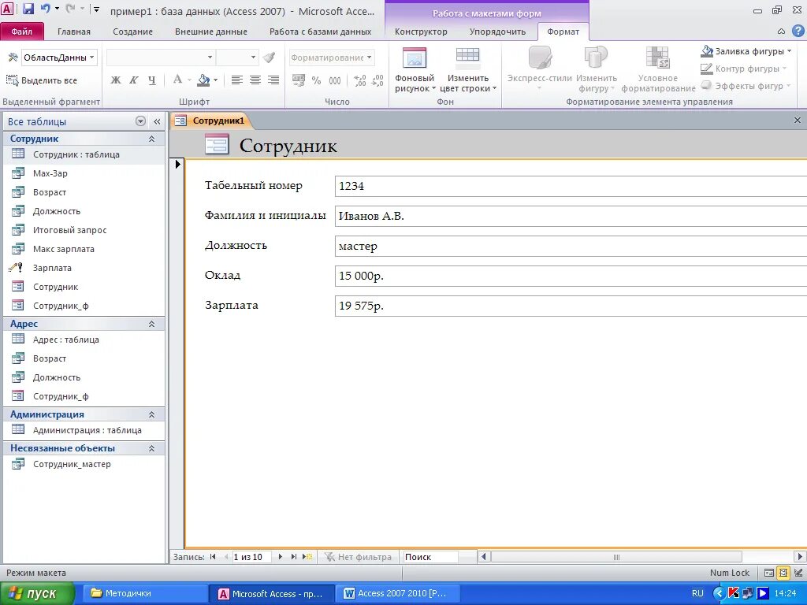The width and height of the screenshot is (807, 605).
Task: Collapse the Администрация group
Action: (x=152, y=414)
